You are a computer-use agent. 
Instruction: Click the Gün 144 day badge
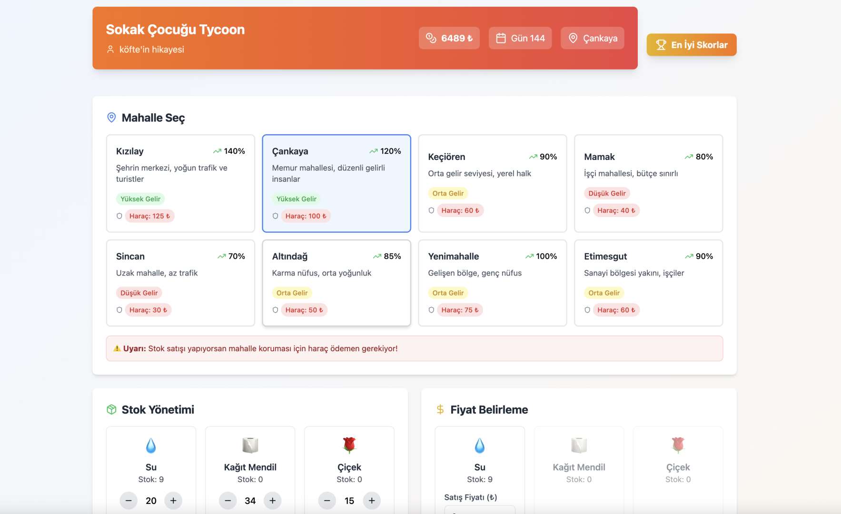pyautogui.click(x=520, y=38)
